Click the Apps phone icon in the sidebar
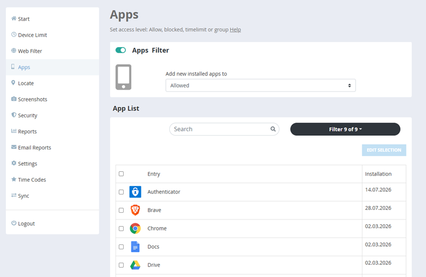The width and height of the screenshot is (426, 277). pyautogui.click(x=13, y=66)
